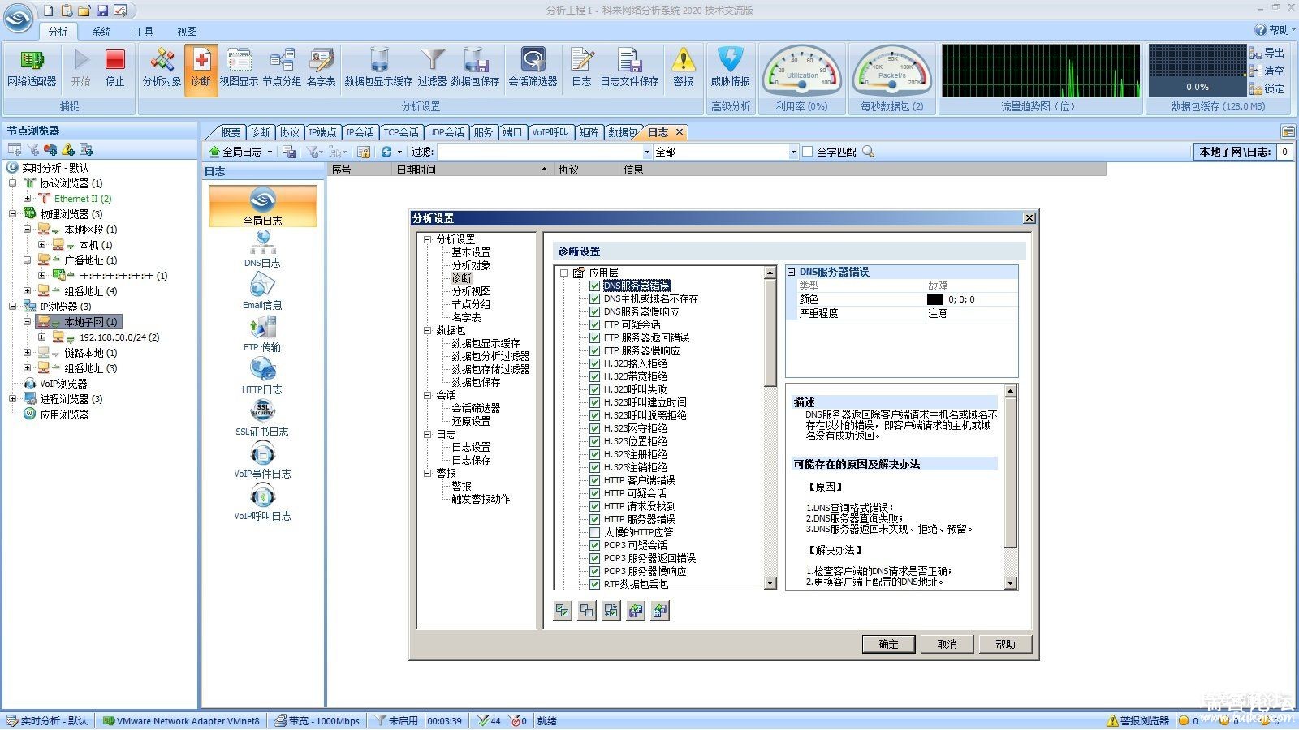Screen dimensions: 1299x730
Task: Click the dialog 帮助 help button
Action: 1005,644
